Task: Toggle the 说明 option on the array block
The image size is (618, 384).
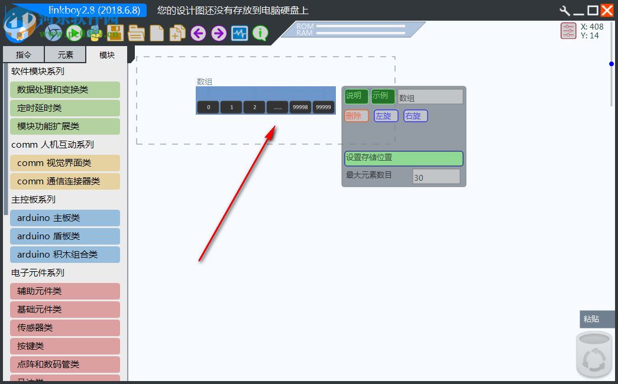Action: pyautogui.click(x=355, y=96)
